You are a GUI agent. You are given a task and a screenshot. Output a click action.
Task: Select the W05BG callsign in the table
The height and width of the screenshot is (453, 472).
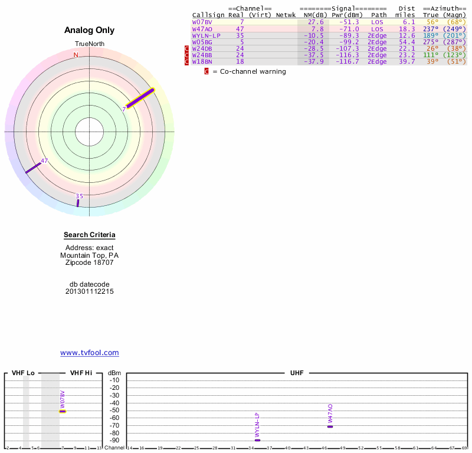pyautogui.click(x=202, y=42)
